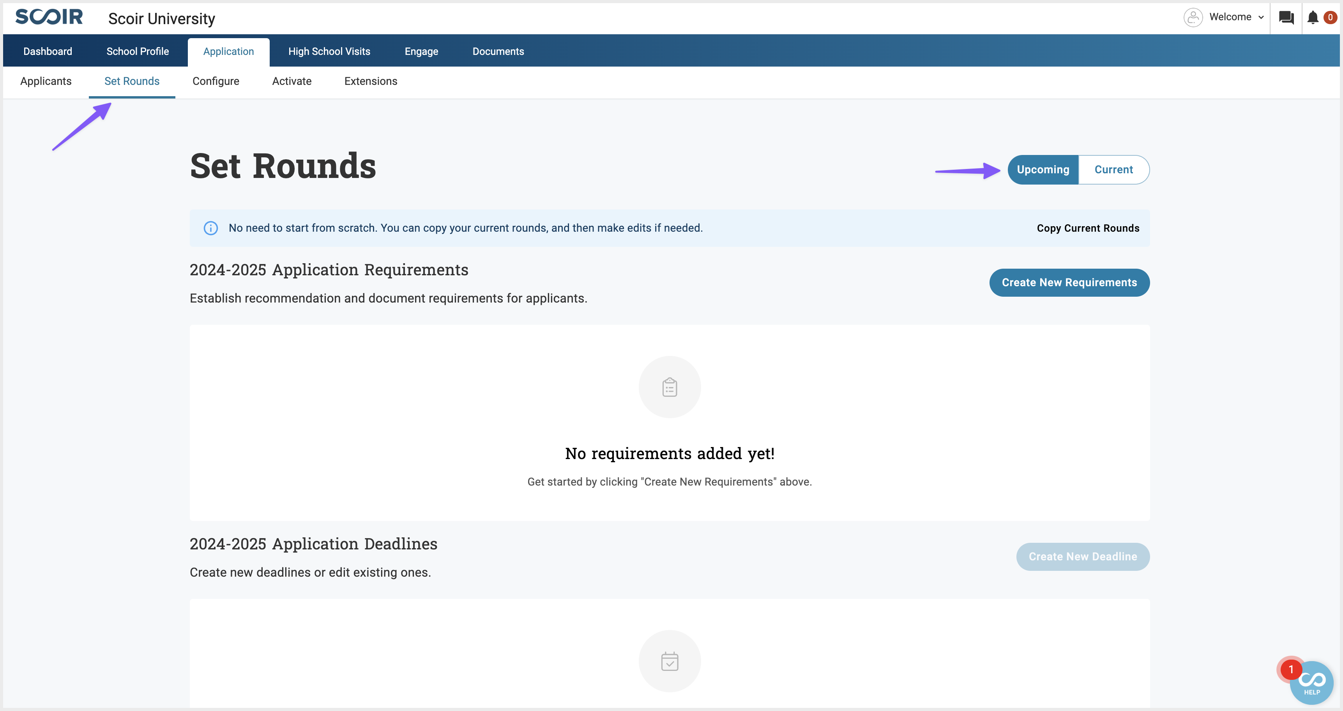Switch to the Current tab
This screenshot has width=1343, height=711.
1113,169
